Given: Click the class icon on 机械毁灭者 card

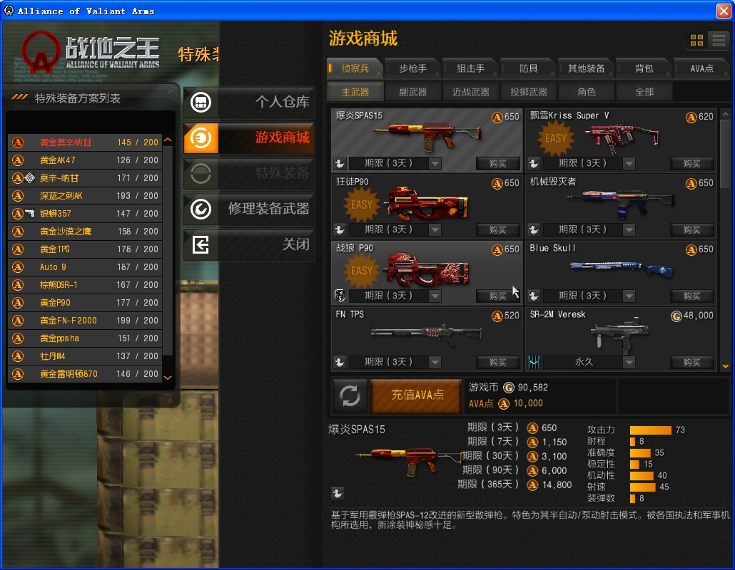Looking at the screenshot, I should 534,229.
